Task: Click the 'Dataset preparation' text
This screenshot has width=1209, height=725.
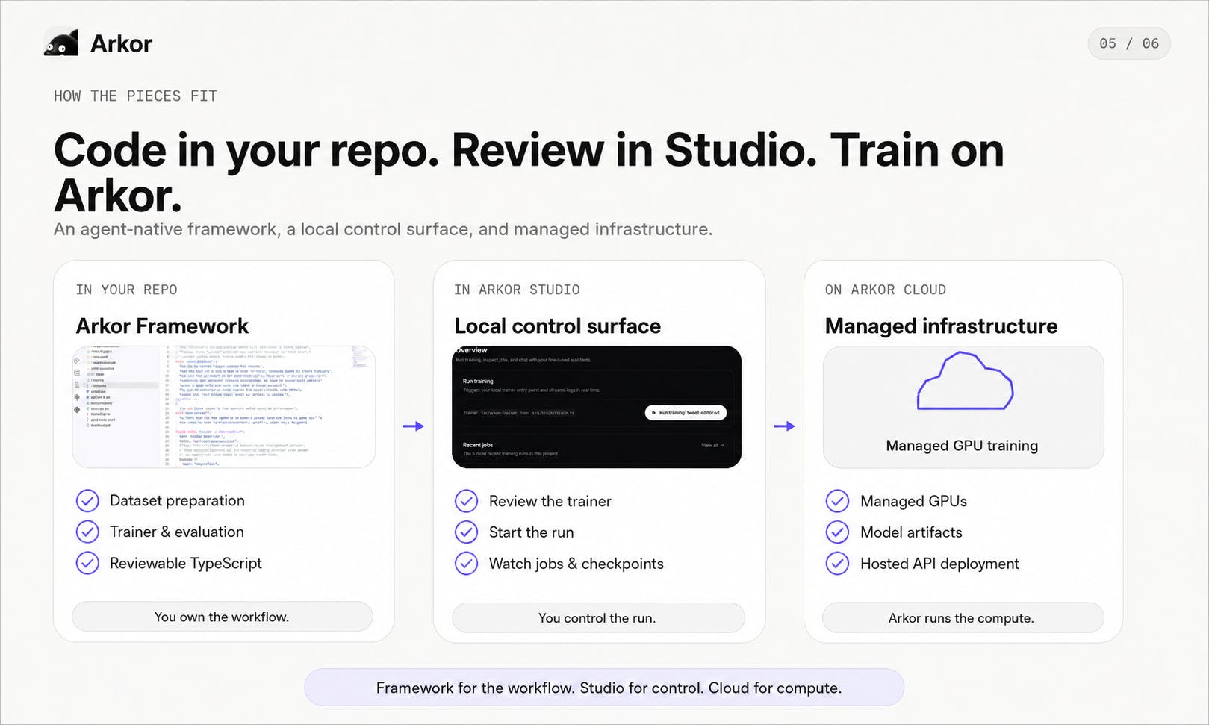Action: pyautogui.click(x=177, y=500)
